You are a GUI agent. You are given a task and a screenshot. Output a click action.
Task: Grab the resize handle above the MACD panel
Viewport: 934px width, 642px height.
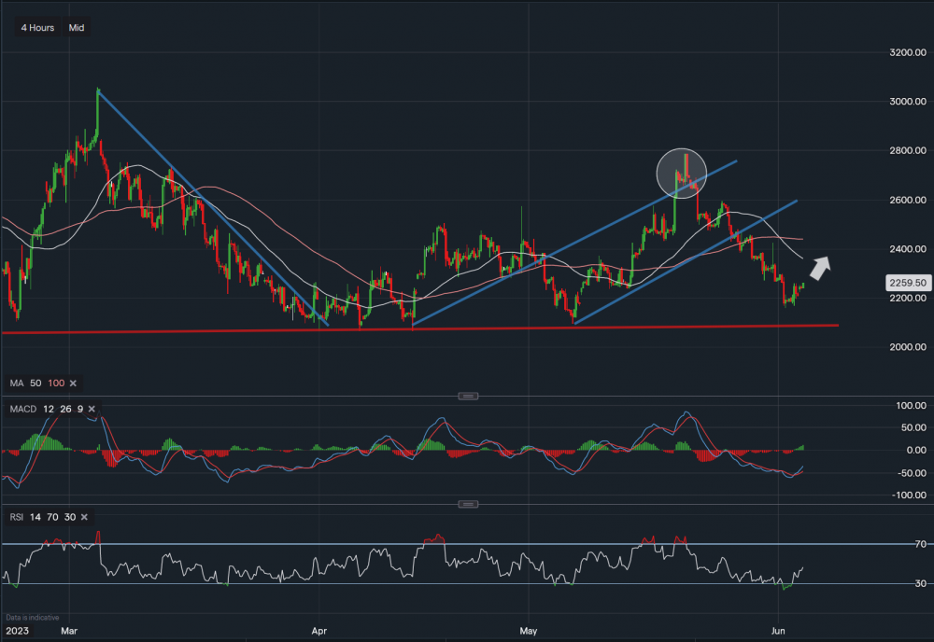tap(467, 397)
